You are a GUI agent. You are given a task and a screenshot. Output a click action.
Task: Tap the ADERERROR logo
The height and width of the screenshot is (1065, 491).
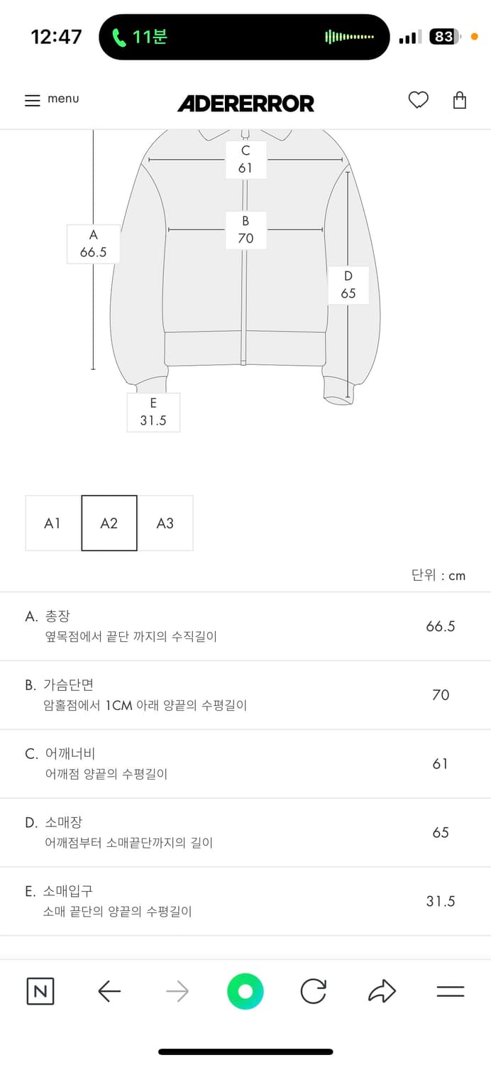tap(245, 104)
